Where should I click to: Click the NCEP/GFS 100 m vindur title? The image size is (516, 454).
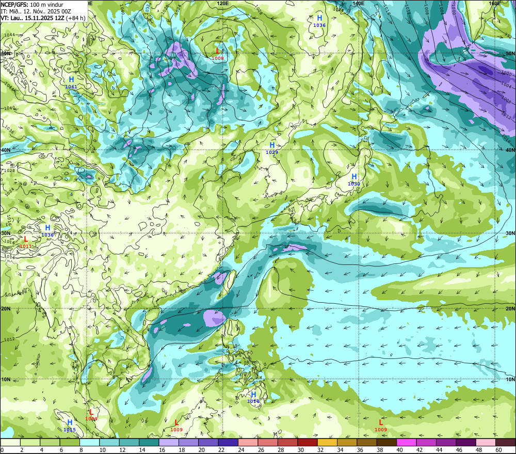coord(32,5)
